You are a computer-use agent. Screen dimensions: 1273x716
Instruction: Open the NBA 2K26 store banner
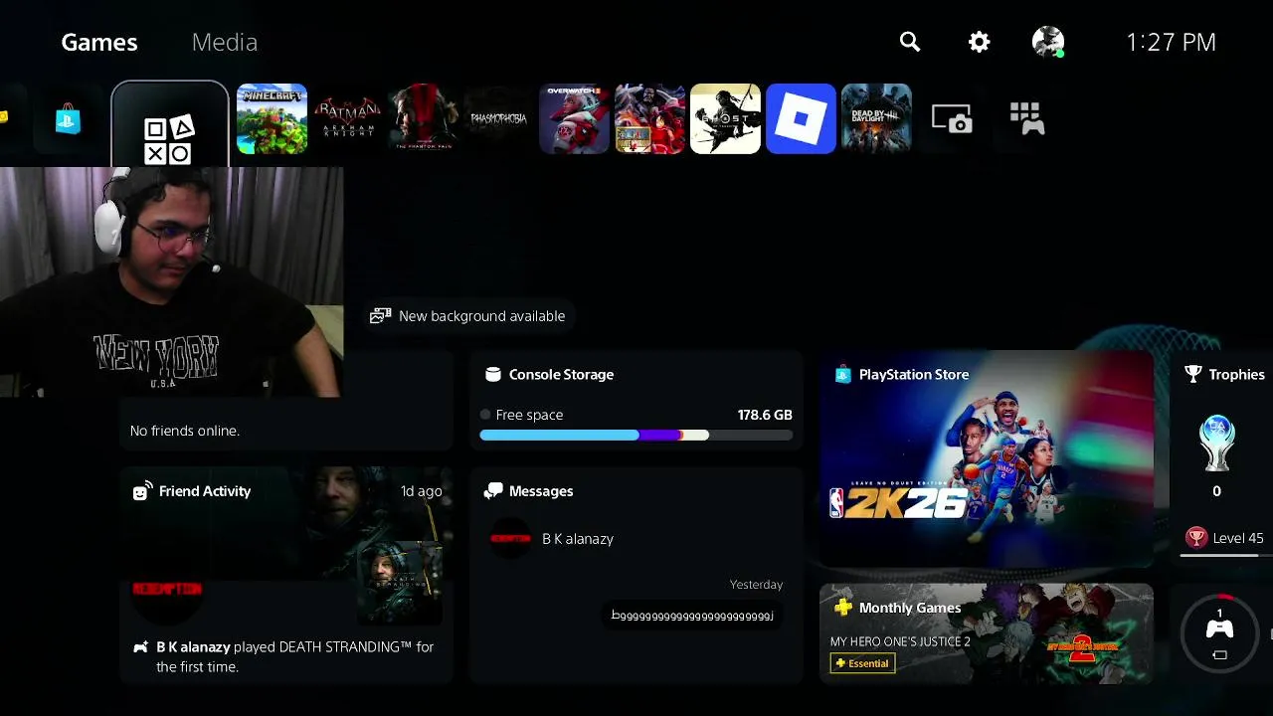point(987,458)
